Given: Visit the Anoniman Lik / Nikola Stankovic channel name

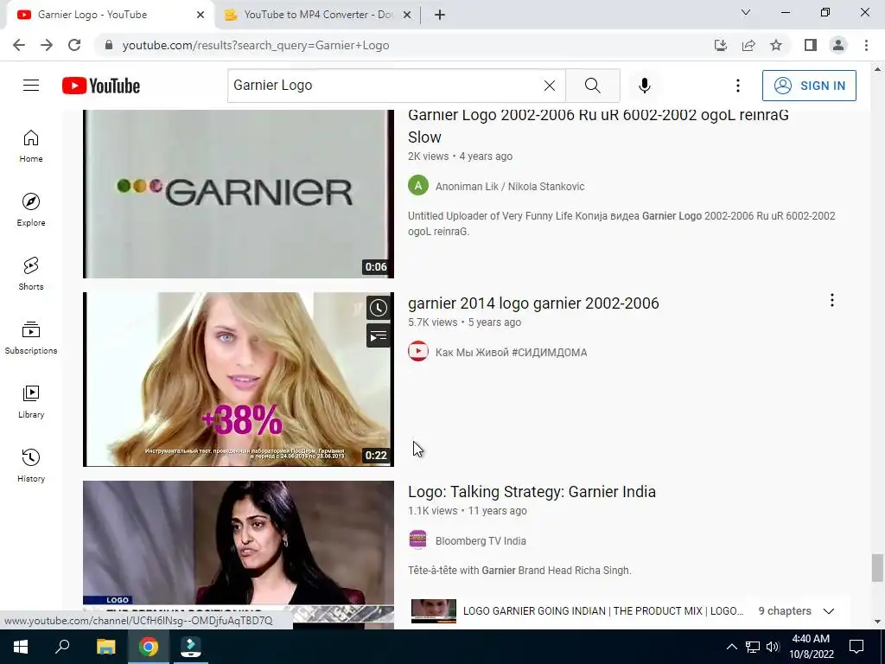Looking at the screenshot, I should (510, 187).
